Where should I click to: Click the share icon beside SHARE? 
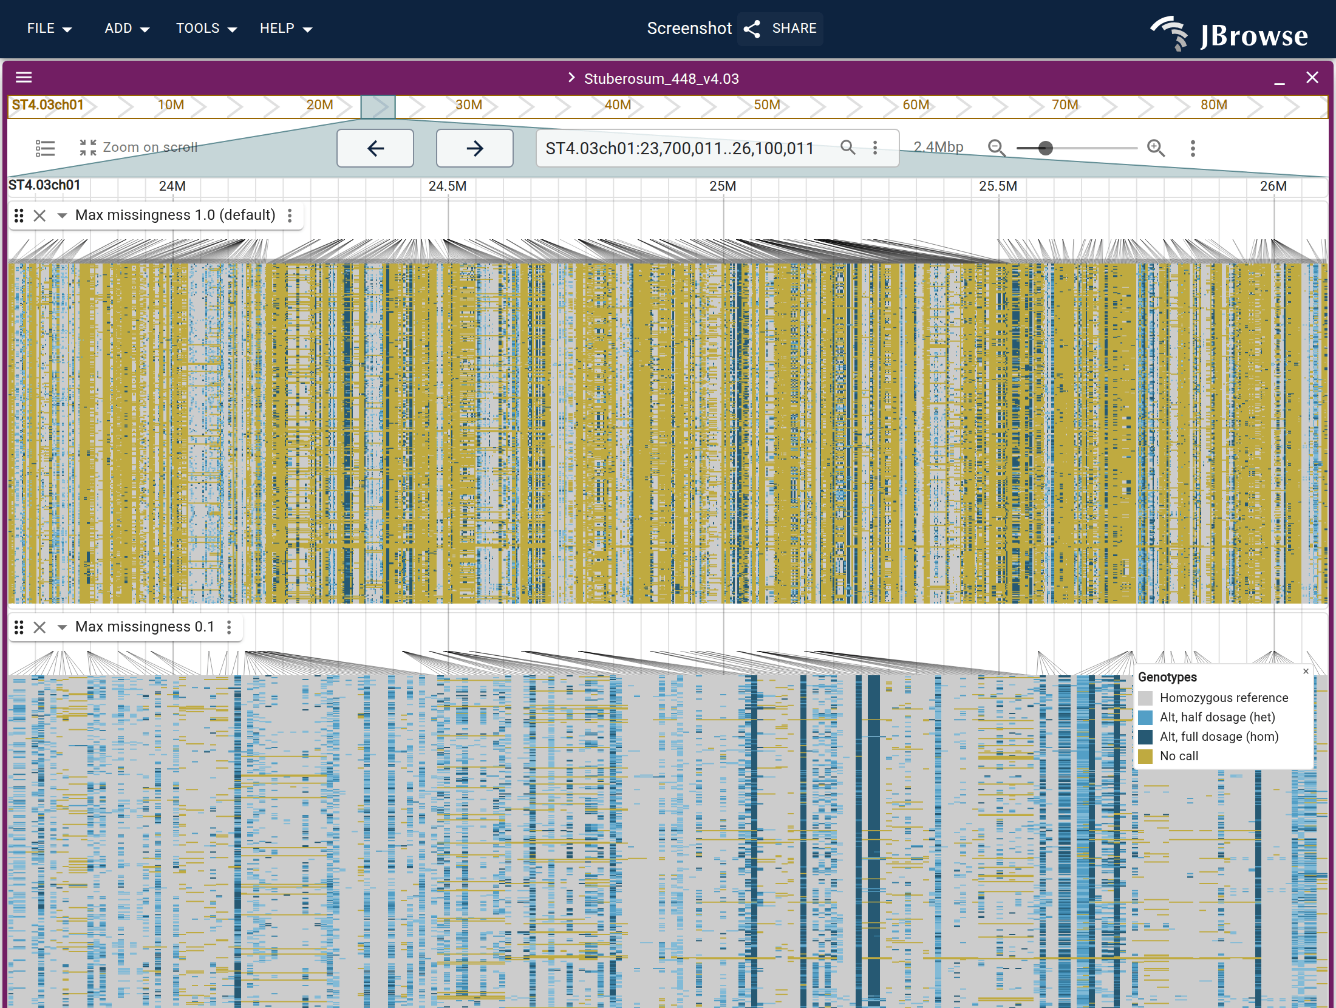(x=752, y=29)
